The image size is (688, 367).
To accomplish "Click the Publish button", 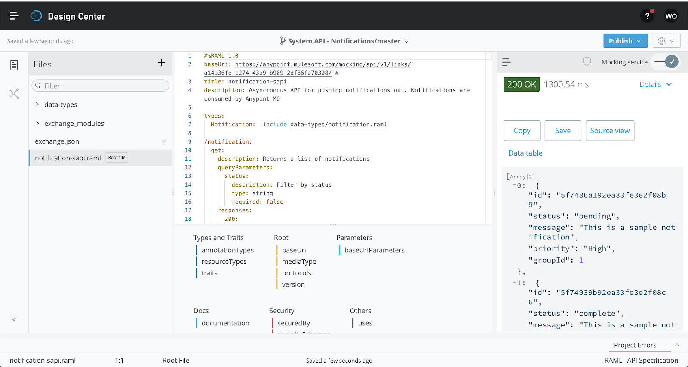I will (625, 41).
